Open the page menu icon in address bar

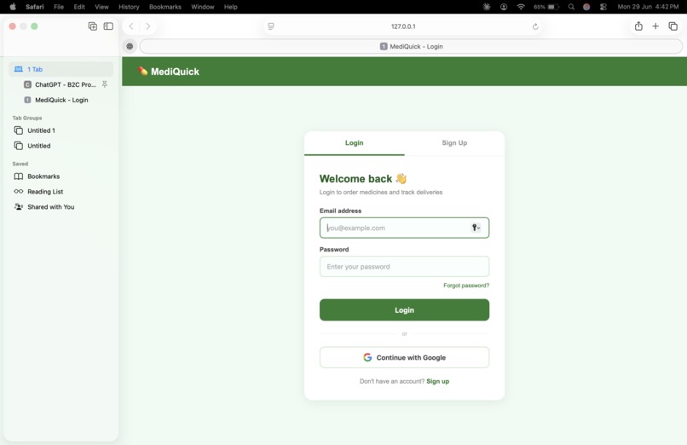[x=271, y=26]
